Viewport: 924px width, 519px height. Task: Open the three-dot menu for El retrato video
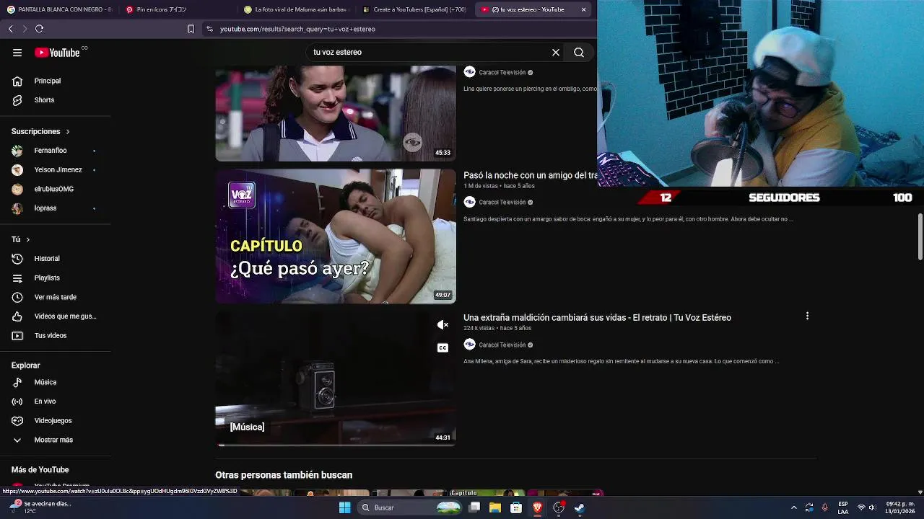tap(807, 316)
